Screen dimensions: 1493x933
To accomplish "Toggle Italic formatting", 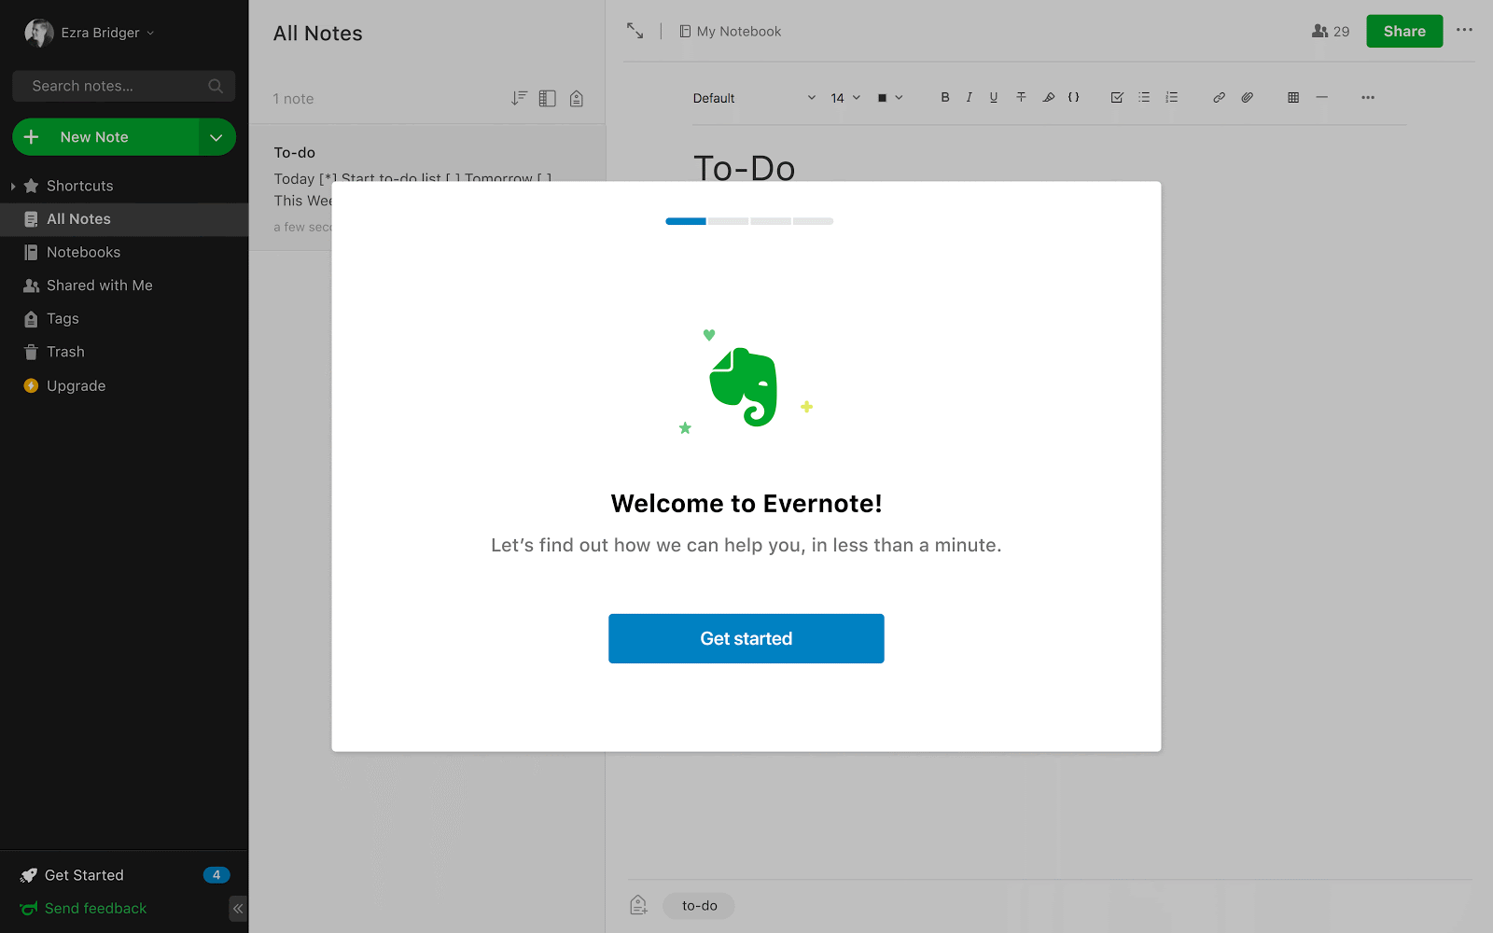I will pyautogui.click(x=970, y=97).
